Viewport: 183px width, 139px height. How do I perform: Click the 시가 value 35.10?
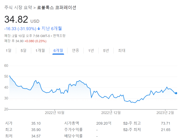coord(36,123)
